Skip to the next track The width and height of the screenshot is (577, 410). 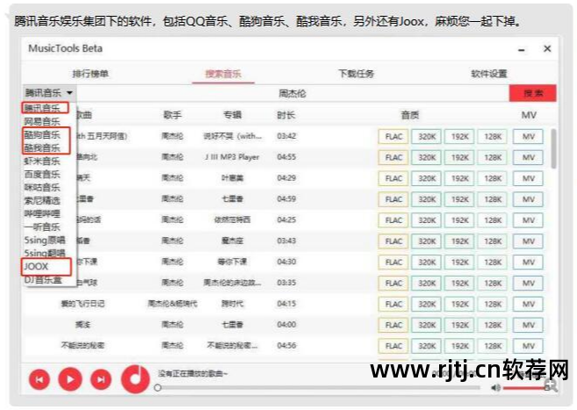click(x=101, y=379)
